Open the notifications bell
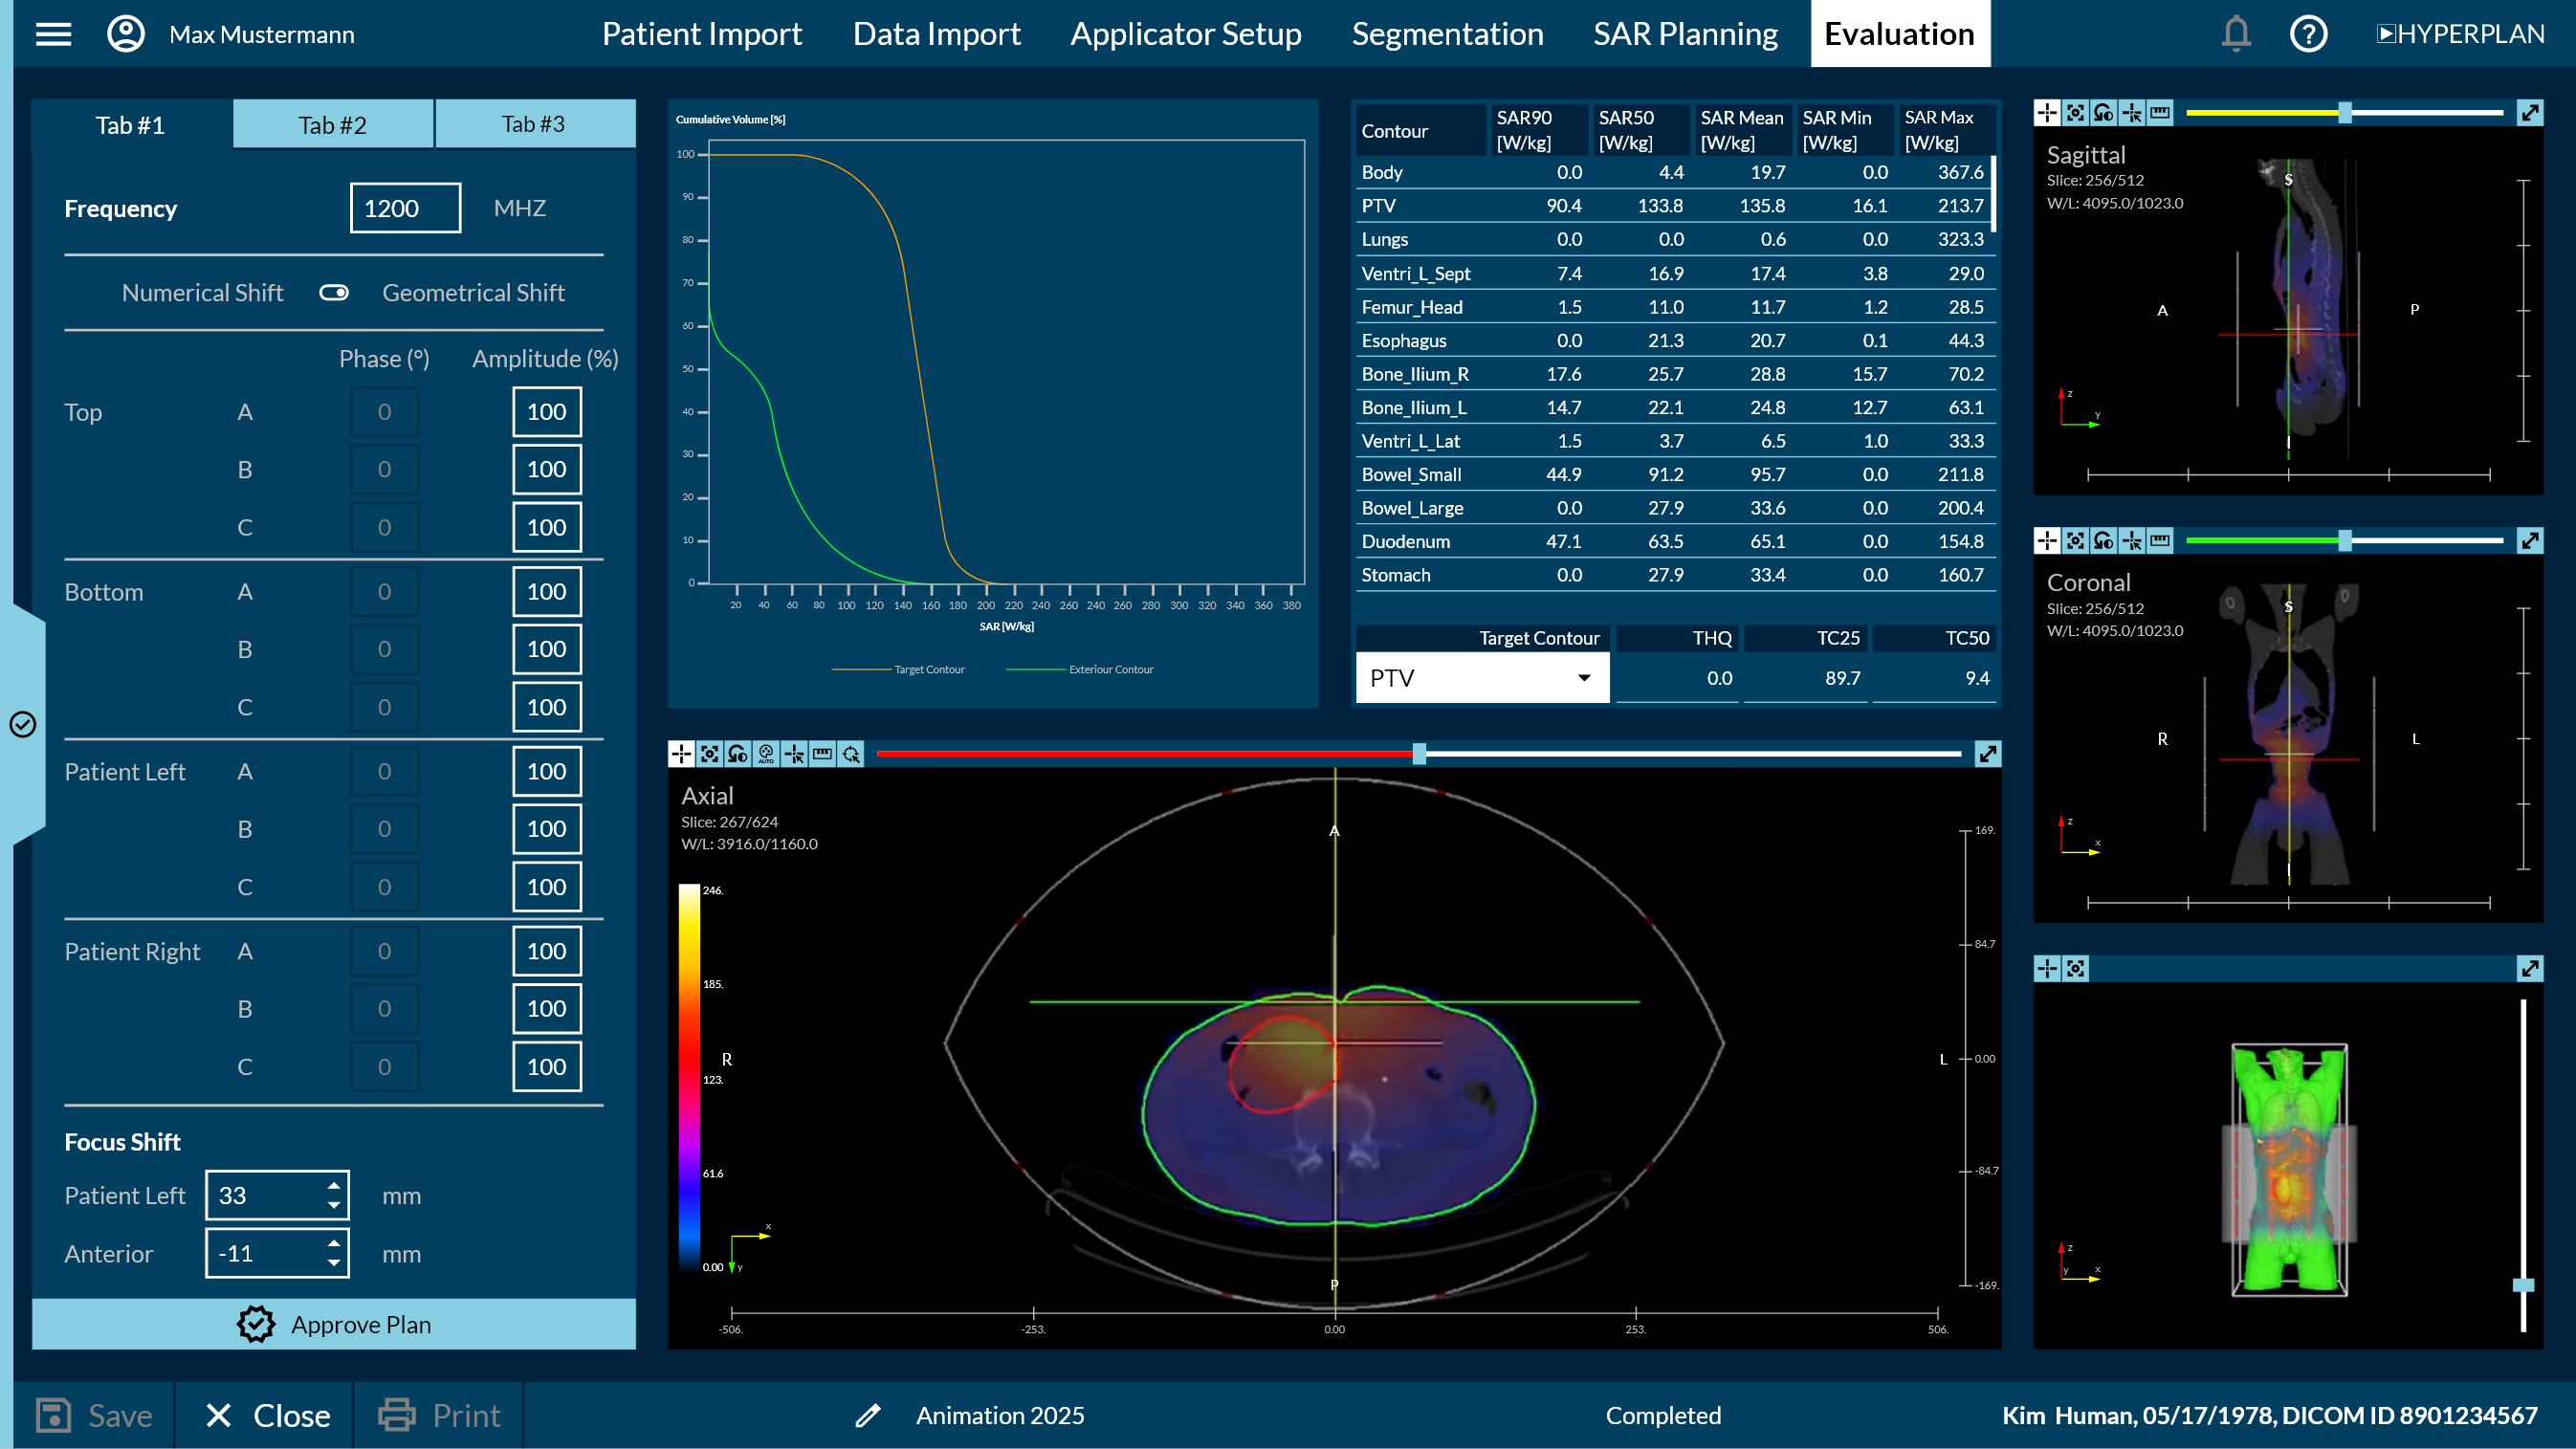The width and height of the screenshot is (2576, 1449). (2236, 34)
